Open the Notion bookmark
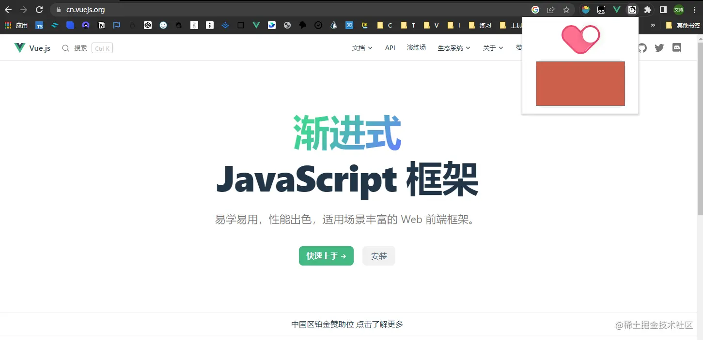The height and width of the screenshot is (340, 703). click(101, 25)
